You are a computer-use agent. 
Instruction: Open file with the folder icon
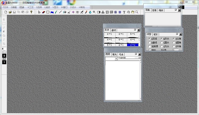(x=10, y=12)
